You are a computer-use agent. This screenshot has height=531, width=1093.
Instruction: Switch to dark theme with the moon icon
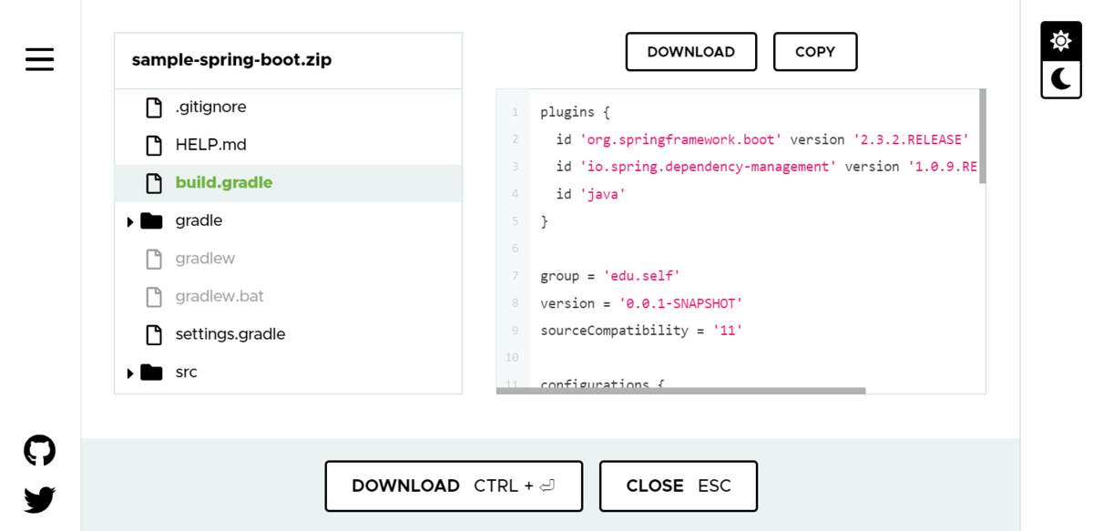click(x=1060, y=80)
